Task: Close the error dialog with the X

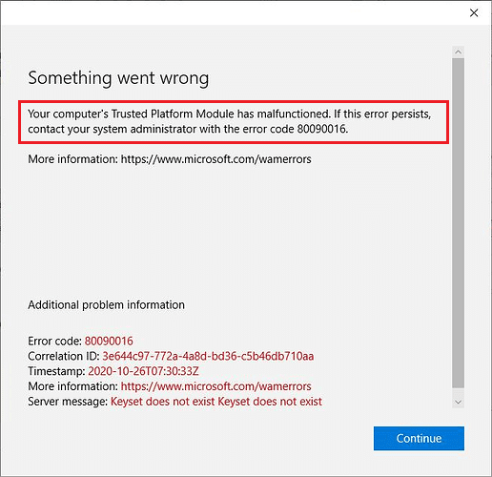Action: [x=474, y=13]
